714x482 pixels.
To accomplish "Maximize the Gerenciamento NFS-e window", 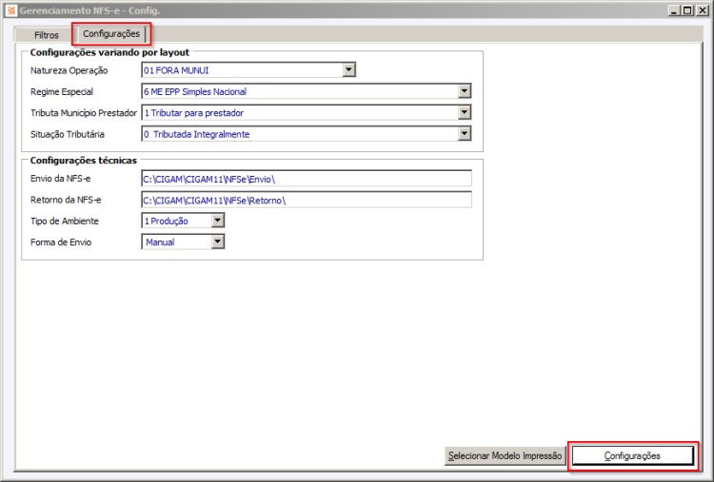I will click(x=687, y=10).
